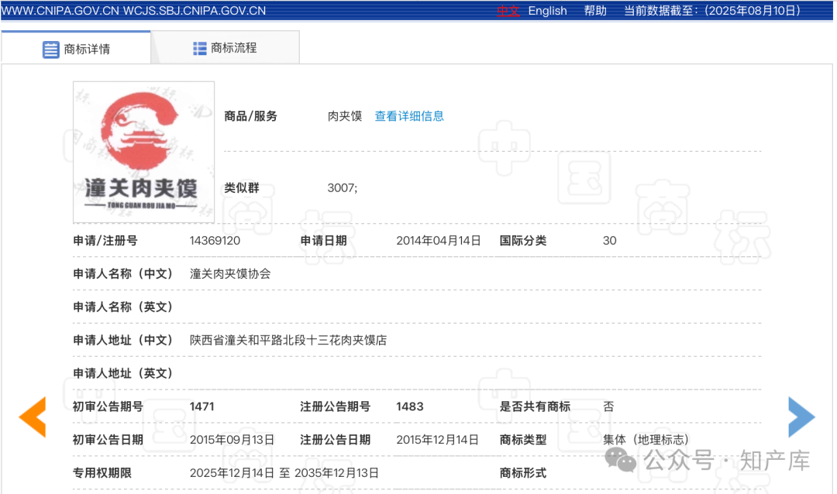Click the 潼关肉夹馍 trademark image

pyautogui.click(x=143, y=152)
